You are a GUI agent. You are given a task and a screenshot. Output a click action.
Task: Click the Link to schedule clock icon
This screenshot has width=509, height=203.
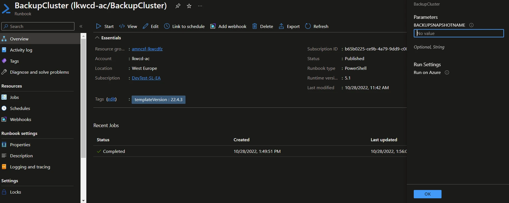pyautogui.click(x=167, y=26)
